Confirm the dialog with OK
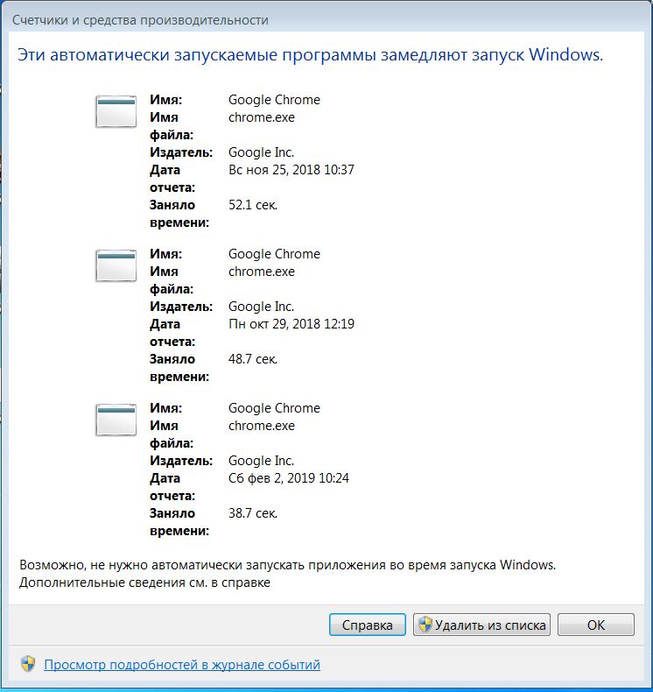653x692 pixels. click(596, 625)
